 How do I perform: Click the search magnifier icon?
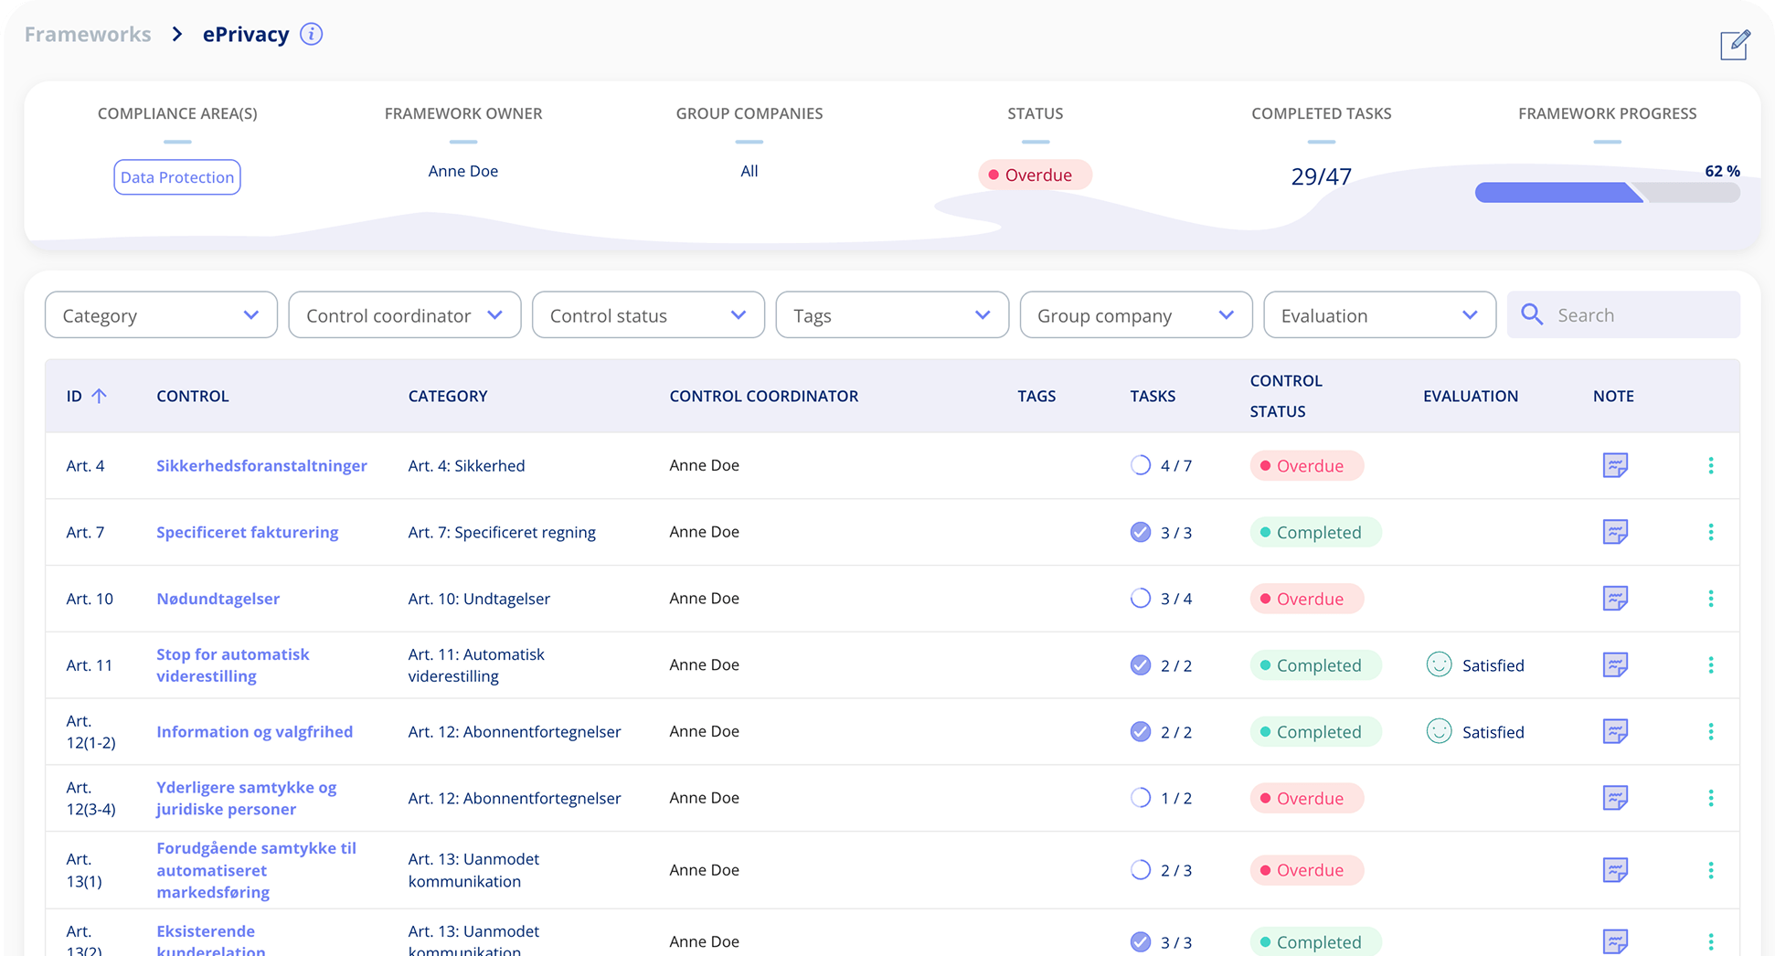(1532, 315)
